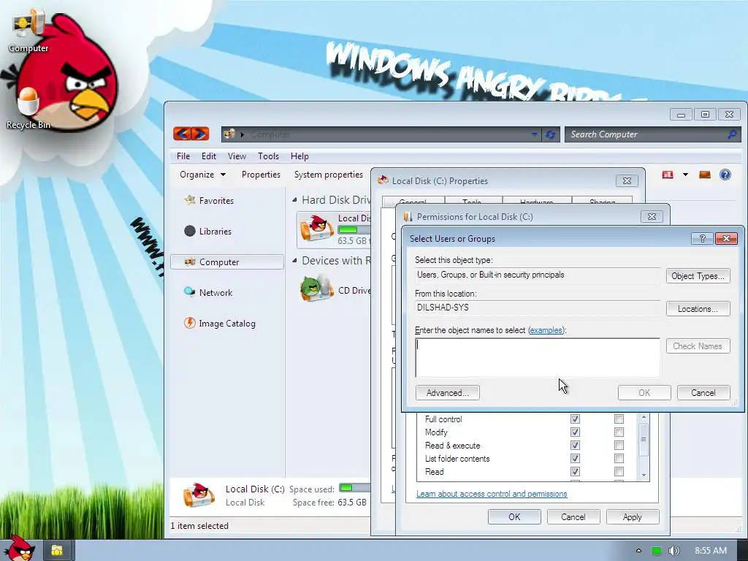748x561 pixels.
Task: Click the Angry Birds Start button
Action: [19, 549]
